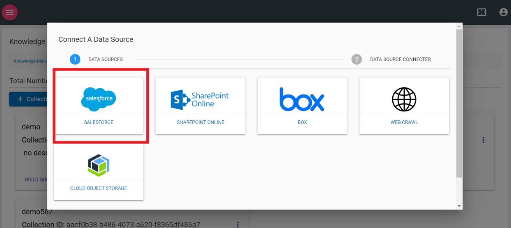Click Knowledge Management breadcrumb link
The width and height of the screenshot is (511, 228).
[x=30, y=61]
